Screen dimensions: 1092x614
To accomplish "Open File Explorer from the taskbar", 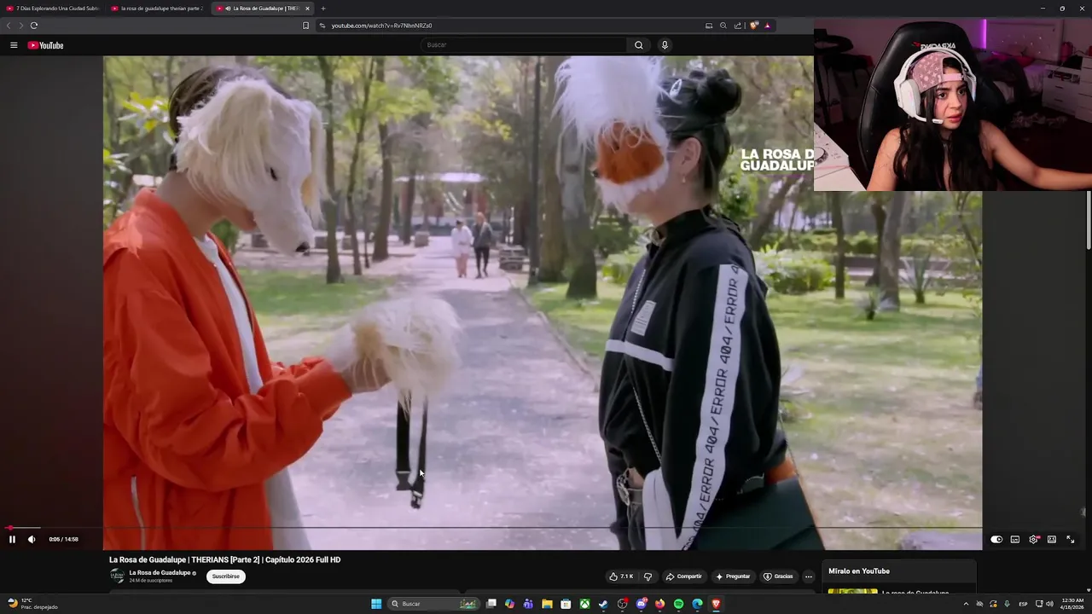I will pyautogui.click(x=547, y=604).
